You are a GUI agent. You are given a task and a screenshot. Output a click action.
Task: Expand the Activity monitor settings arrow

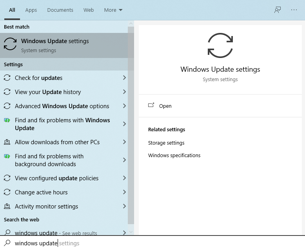[x=125, y=206]
